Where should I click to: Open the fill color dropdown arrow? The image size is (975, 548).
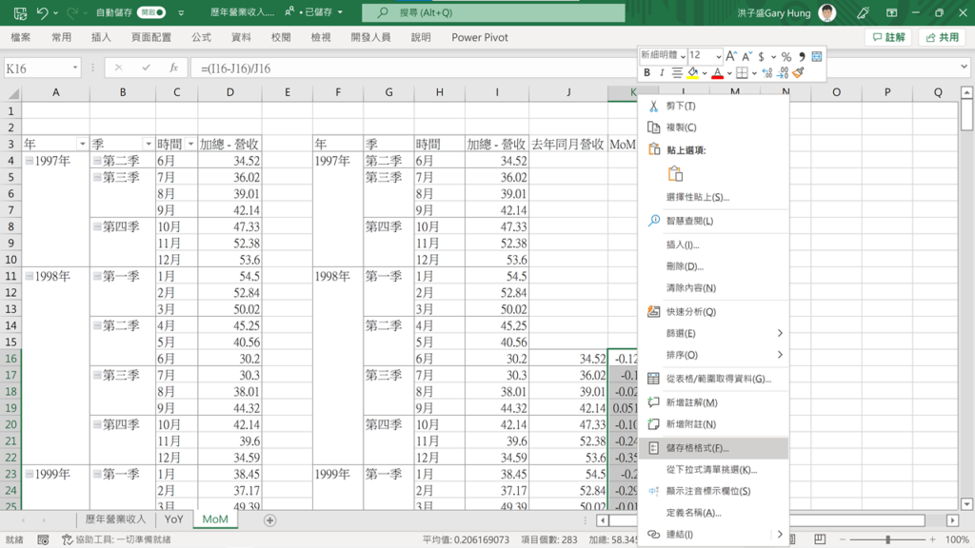705,74
